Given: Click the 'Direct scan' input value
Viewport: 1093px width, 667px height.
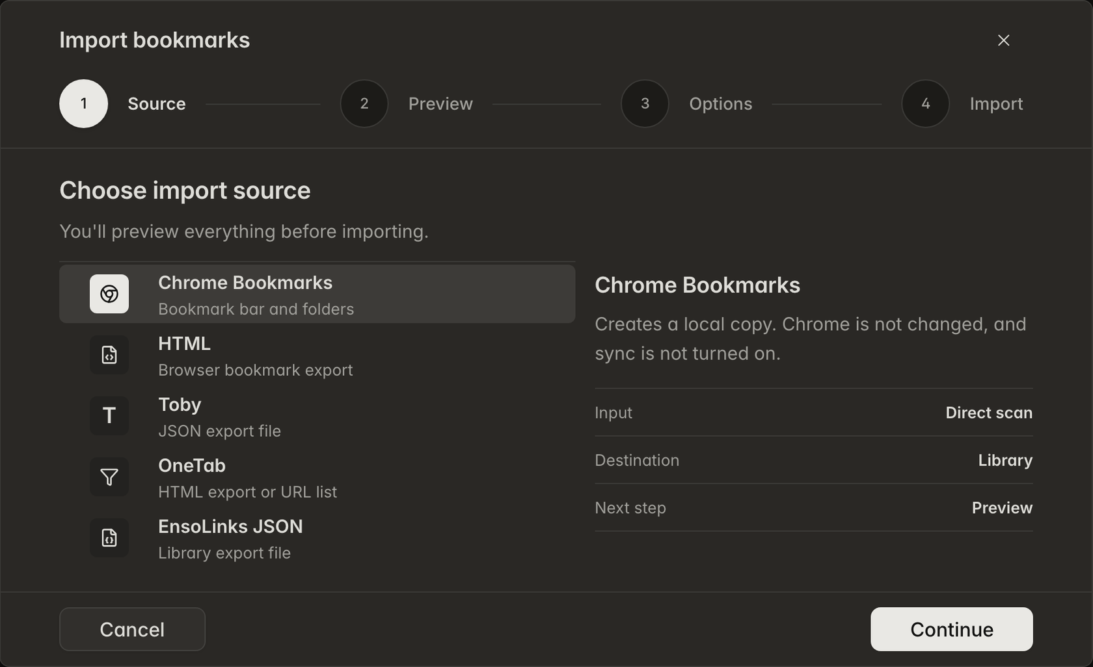Looking at the screenshot, I should coord(989,413).
